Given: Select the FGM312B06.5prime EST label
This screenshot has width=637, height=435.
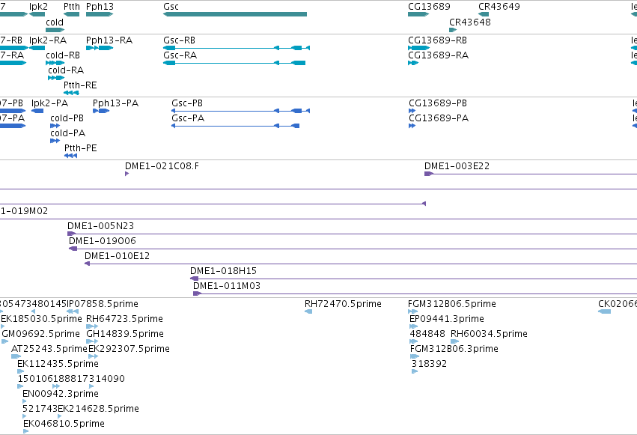Looking at the screenshot, I should pos(452,304).
